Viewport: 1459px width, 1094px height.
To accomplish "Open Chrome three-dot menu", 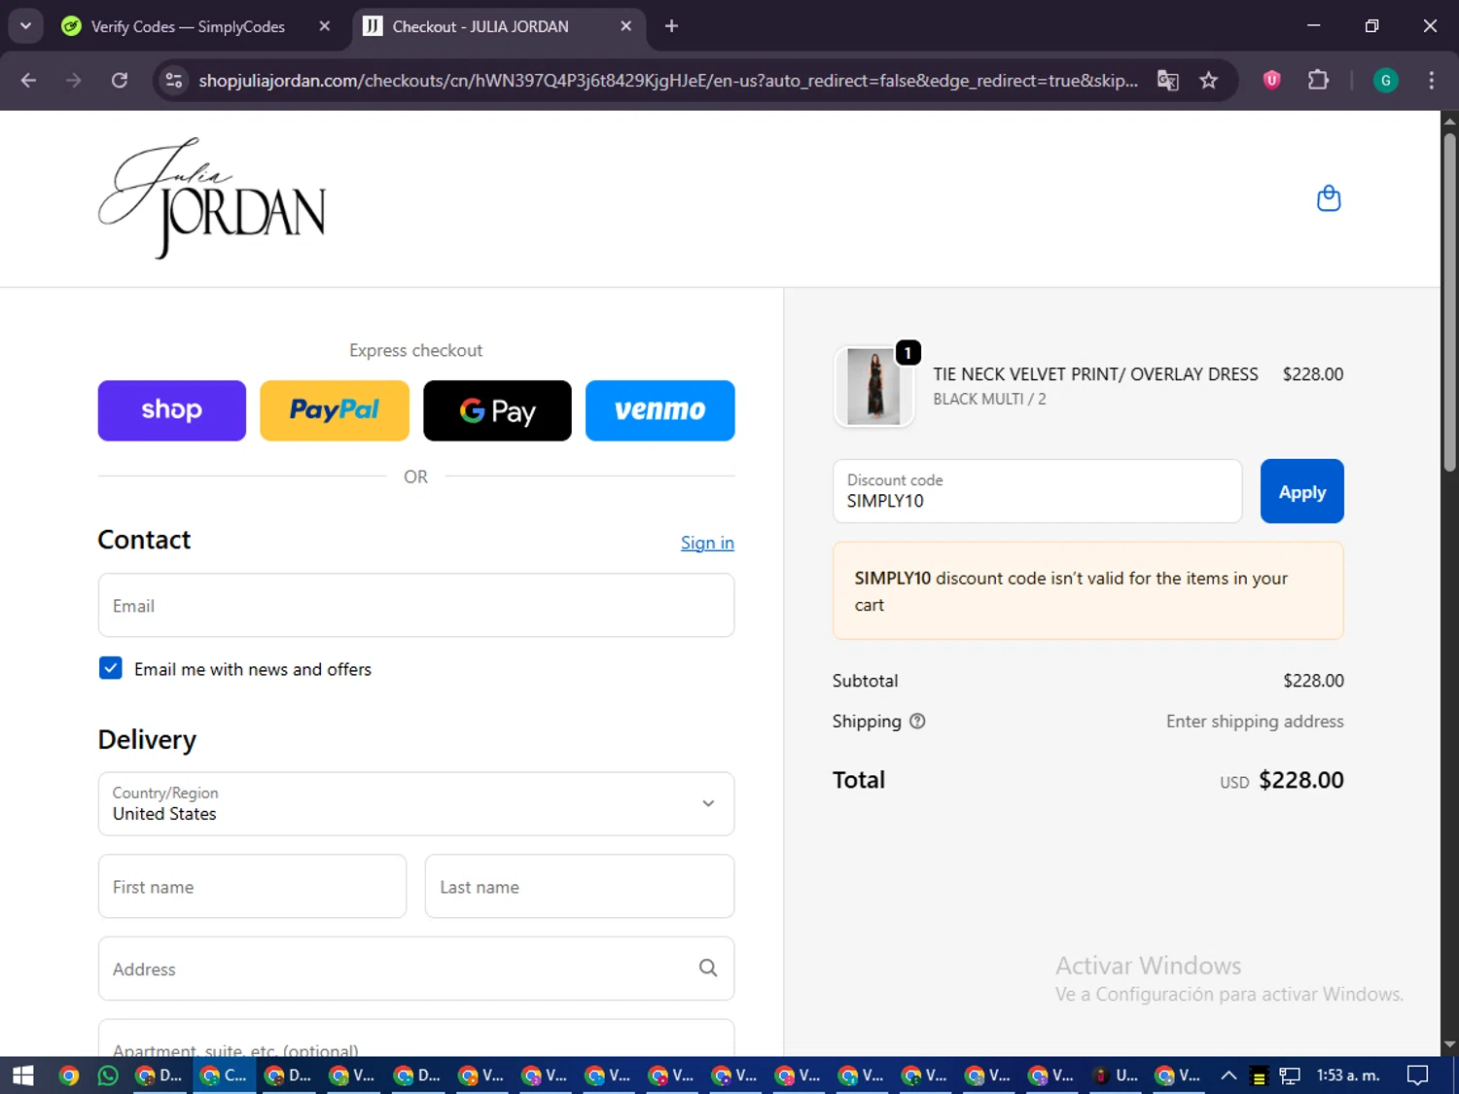I will click(1431, 81).
